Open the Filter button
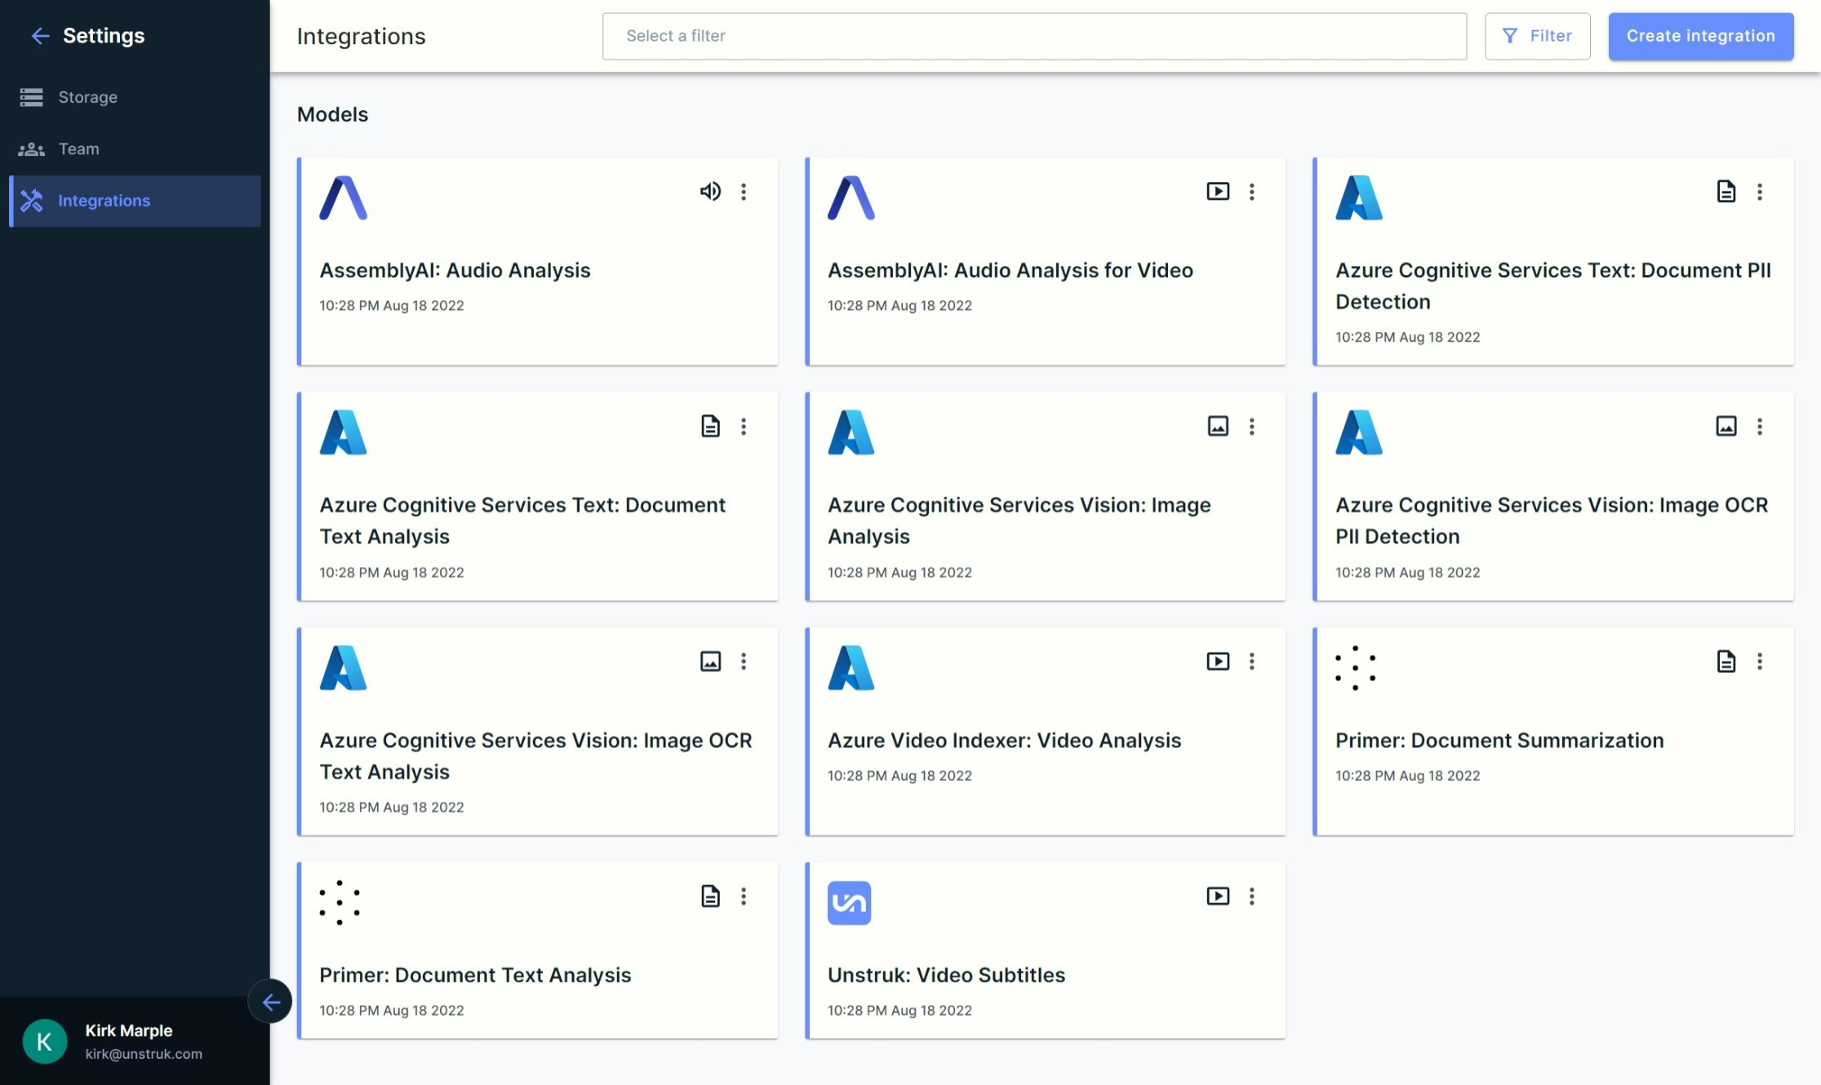 tap(1537, 36)
